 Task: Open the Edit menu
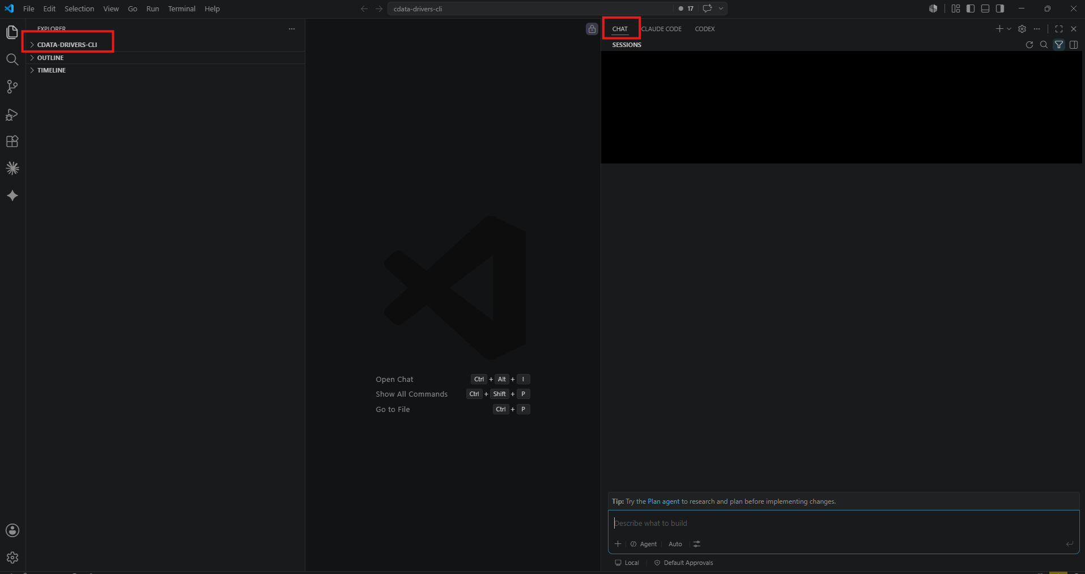pos(49,8)
